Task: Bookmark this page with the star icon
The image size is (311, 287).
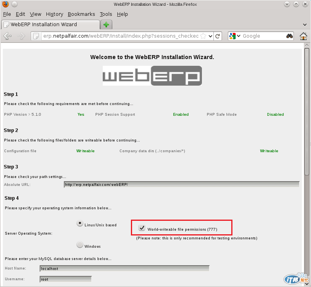Action: (203, 36)
